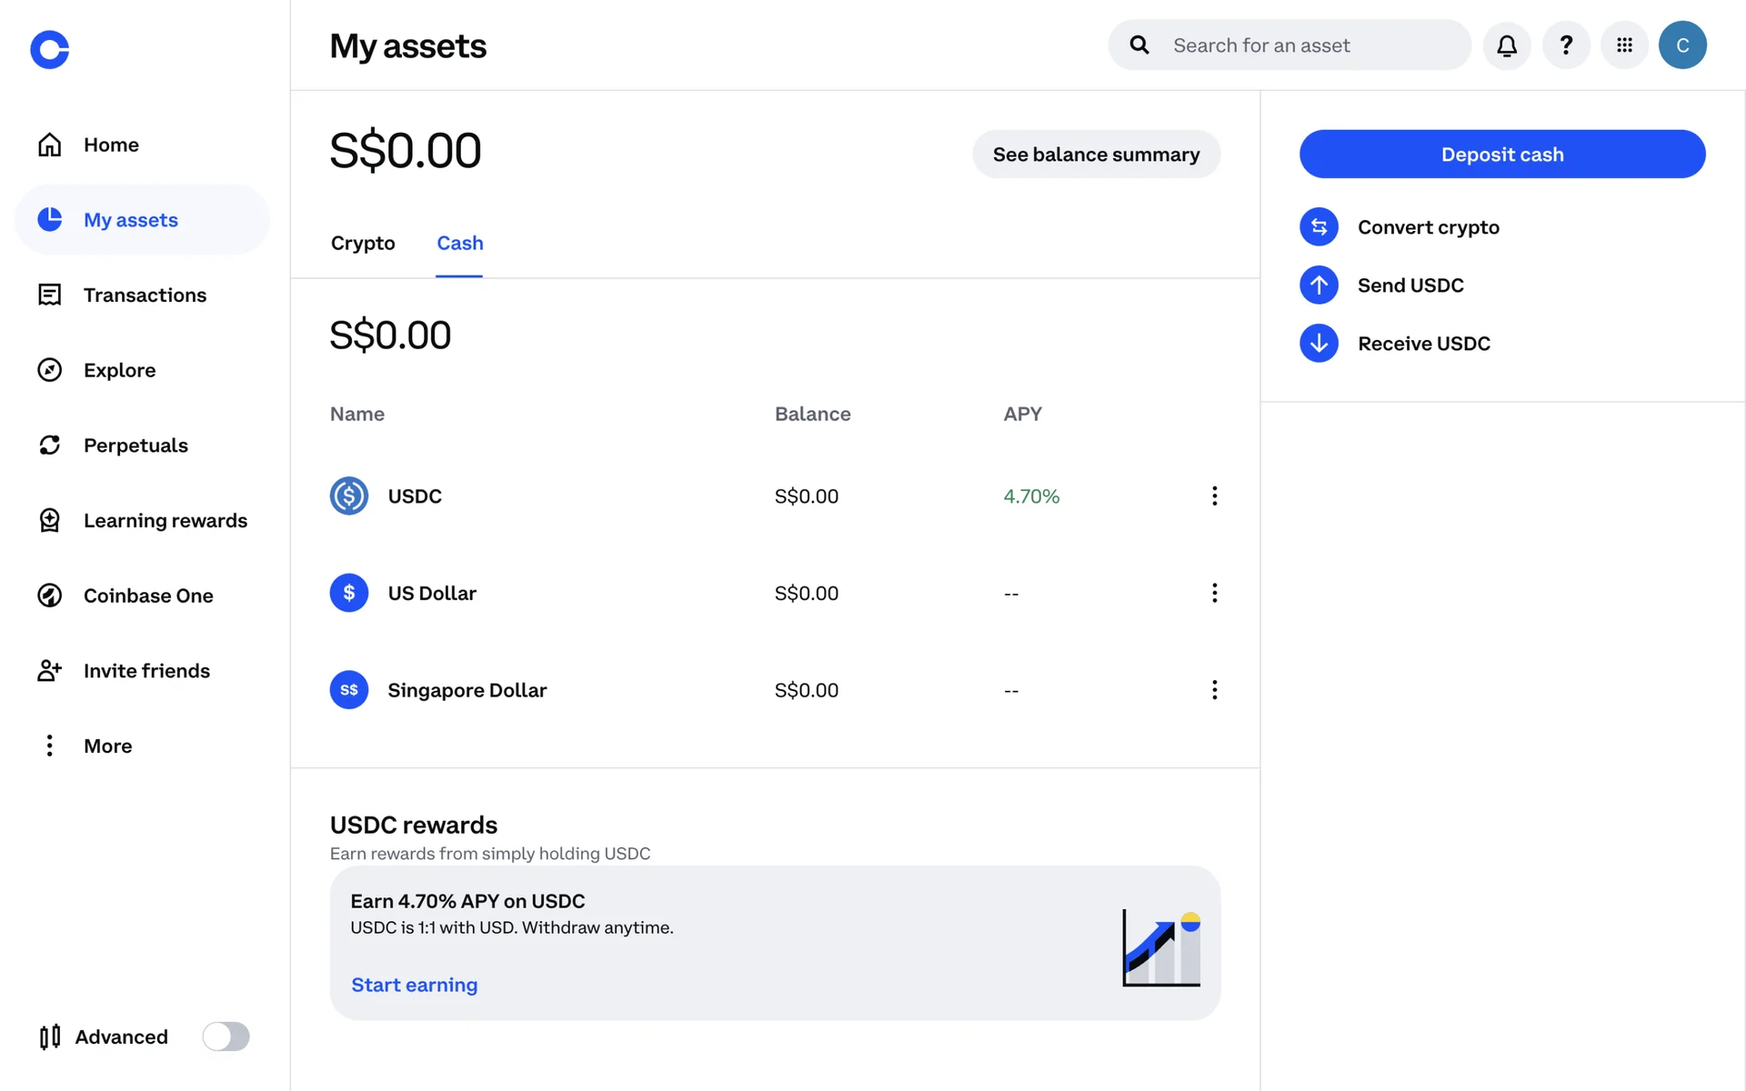This screenshot has width=1746, height=1091.
Task: Open options menu for US Dollar row
Action: coord(1214,594)
